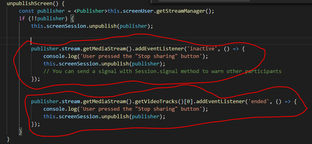Click the if keyword
The image size is (312, 144).
tap(22, 19)
